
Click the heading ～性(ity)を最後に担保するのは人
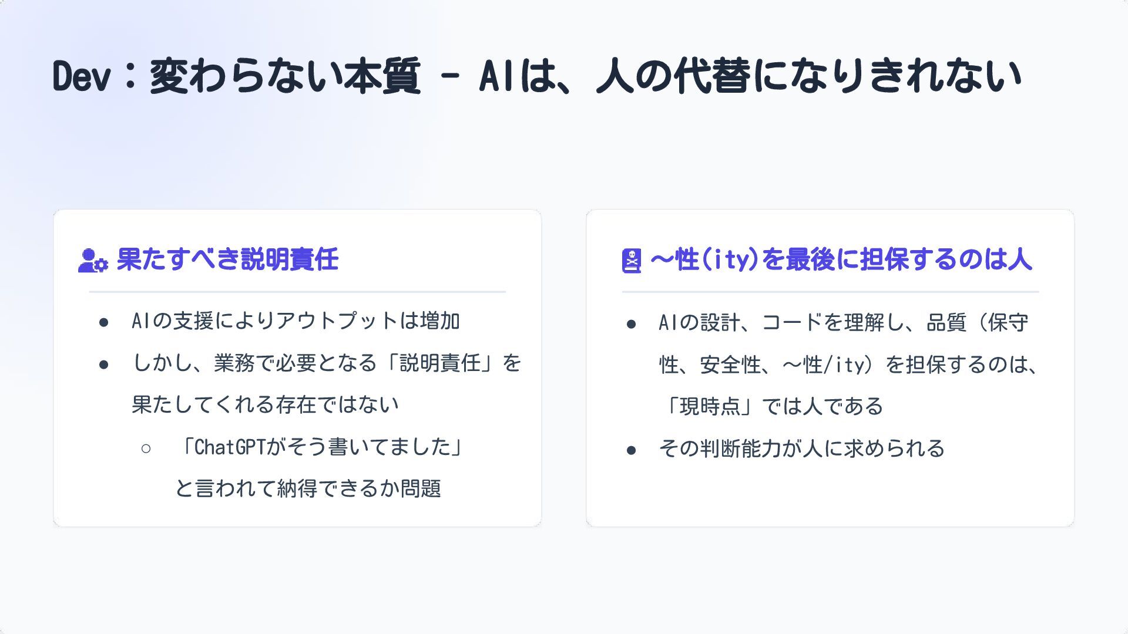(841, 259)
